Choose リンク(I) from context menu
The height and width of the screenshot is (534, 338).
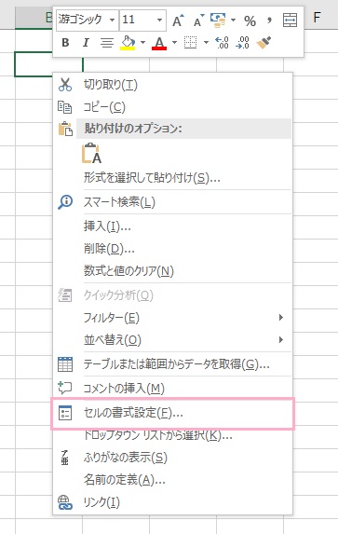tap(173, 502)
